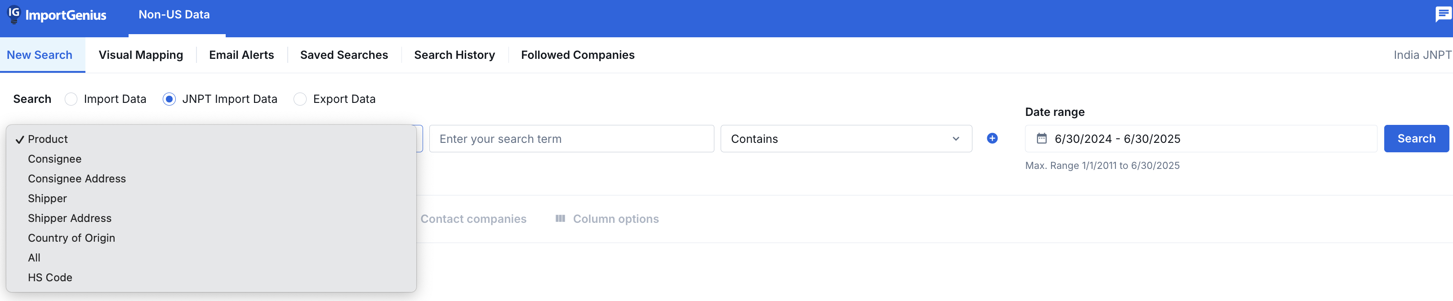Screen dimensions: 1453x301
Task: Choose HS Code from the dropdown list
Action: point(50,277)
